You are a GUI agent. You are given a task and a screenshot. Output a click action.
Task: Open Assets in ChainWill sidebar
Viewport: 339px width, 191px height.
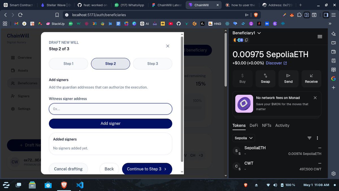point(23,70)
